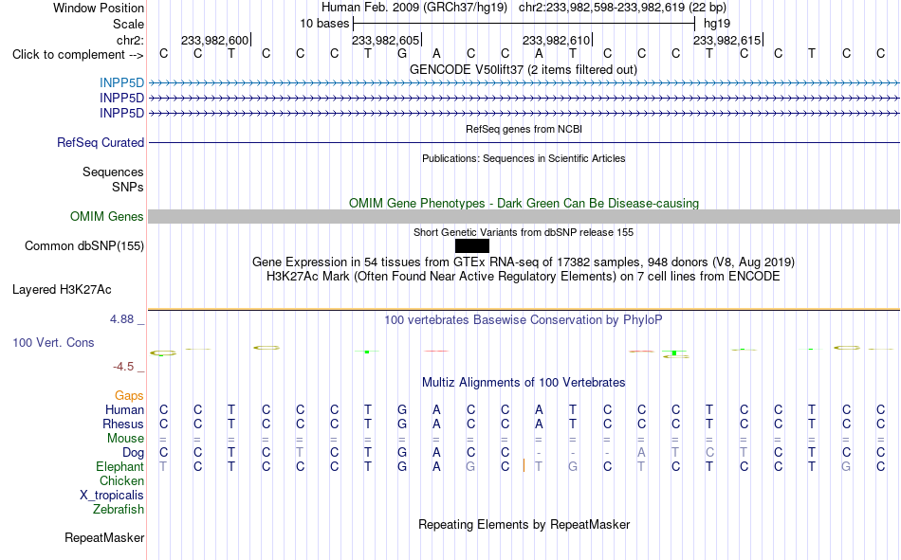Image resolution: width=901 pixels, height=560 pixels.
Task: Click 'Multiz Alignments of 100 Vertebrates' title
Action: 524,383
